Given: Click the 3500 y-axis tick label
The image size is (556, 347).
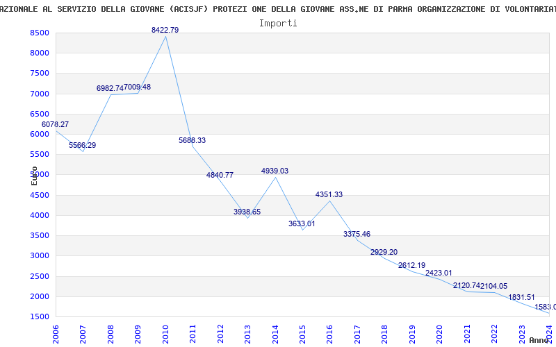Looking at the screenshot, I should 40,235.
